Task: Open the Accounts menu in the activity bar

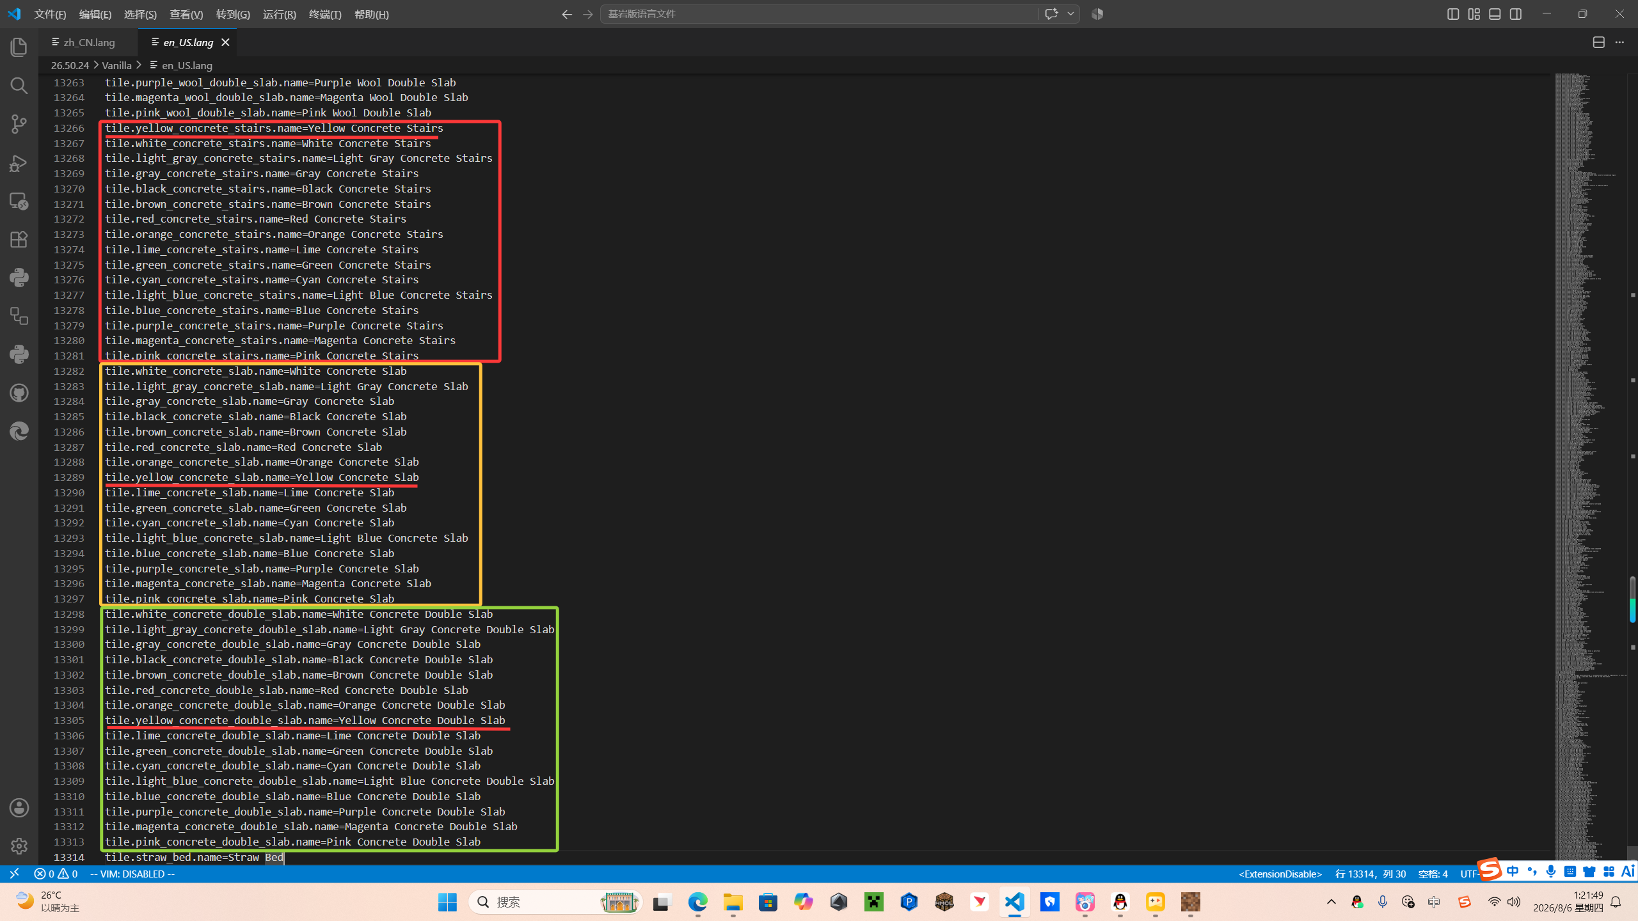Action: tap(19, 808)
